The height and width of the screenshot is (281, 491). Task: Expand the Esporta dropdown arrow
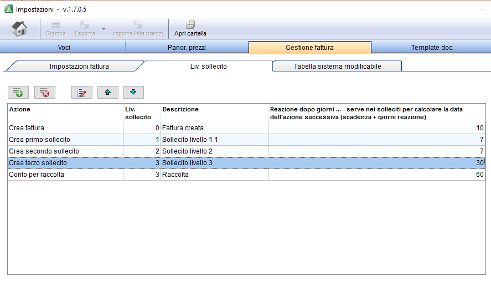pyautogui.click(x=104, y=28)
